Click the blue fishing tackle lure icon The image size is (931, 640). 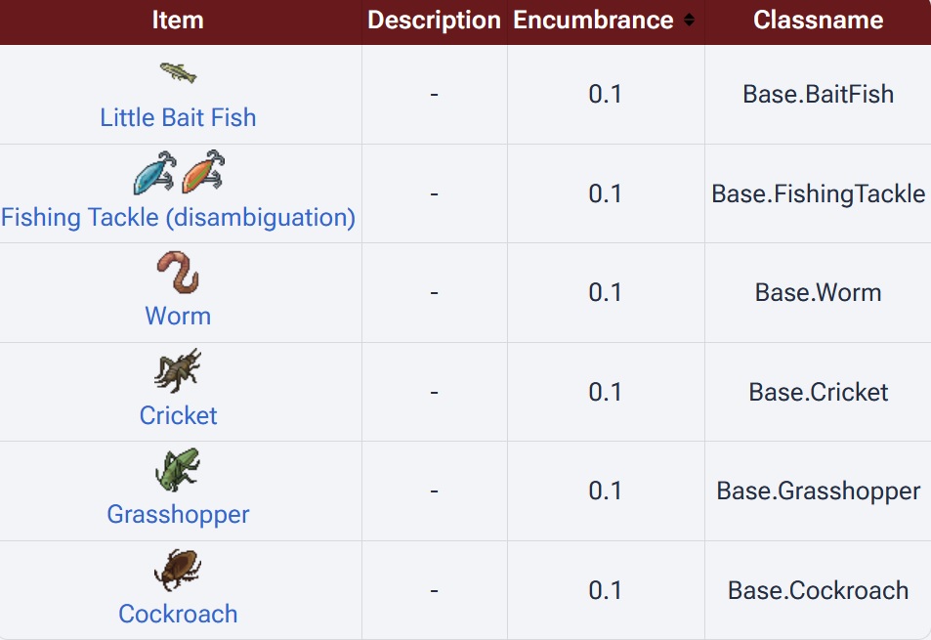(154, 171)
